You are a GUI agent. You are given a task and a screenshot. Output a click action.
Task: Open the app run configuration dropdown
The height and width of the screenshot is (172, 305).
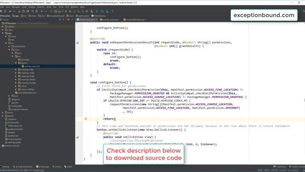coord(59,11)
